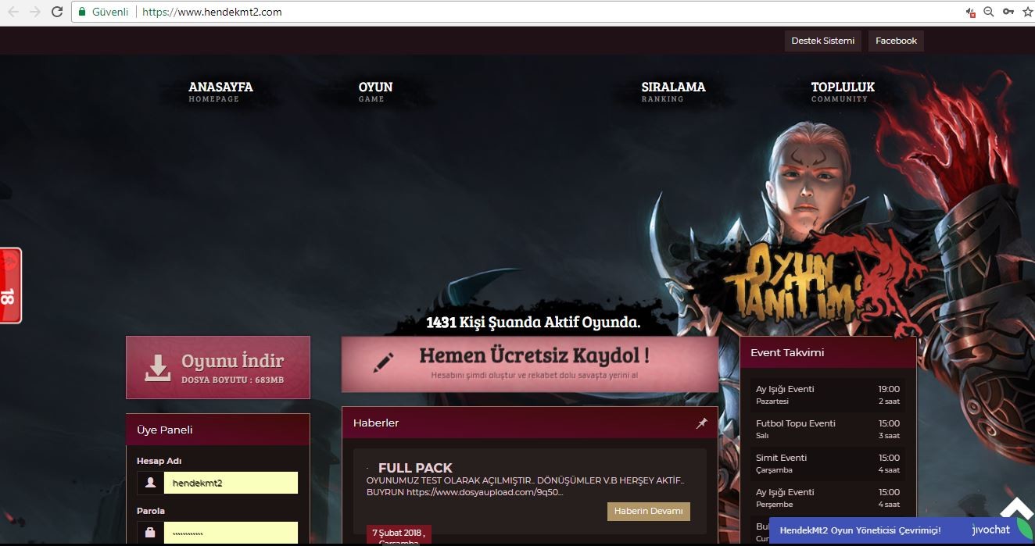1035x546 pixels.
Task: Open SIRALAMA ranking menu
Action: point(673,91)
